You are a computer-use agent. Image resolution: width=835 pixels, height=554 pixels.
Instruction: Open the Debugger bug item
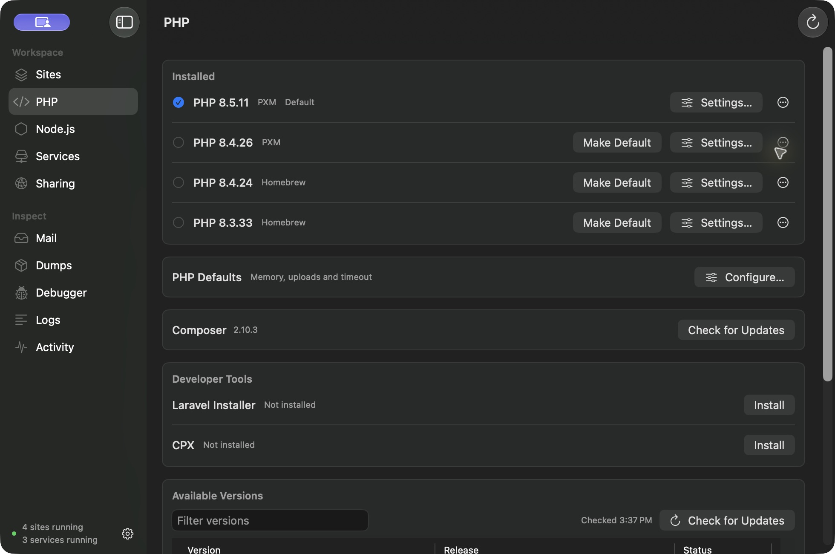click(73, 292)
